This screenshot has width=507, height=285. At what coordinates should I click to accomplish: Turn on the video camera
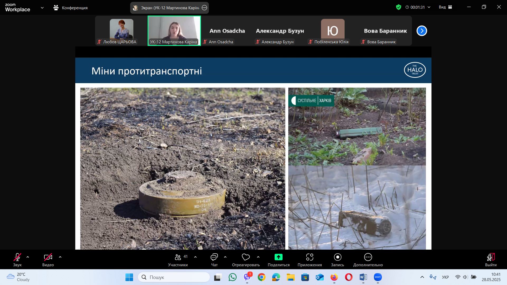(x=48, y=257)
